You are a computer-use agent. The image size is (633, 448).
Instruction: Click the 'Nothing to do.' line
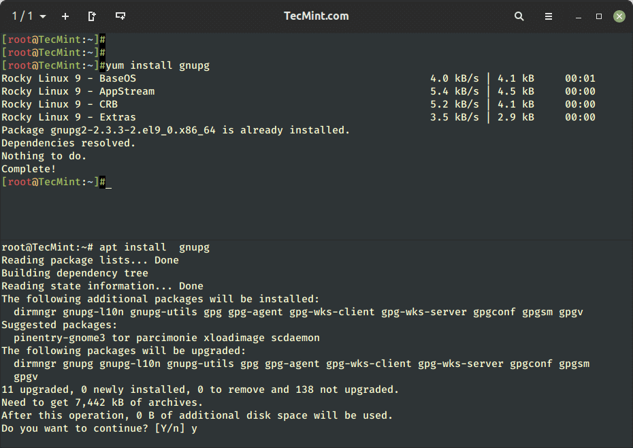click(44, 156)
